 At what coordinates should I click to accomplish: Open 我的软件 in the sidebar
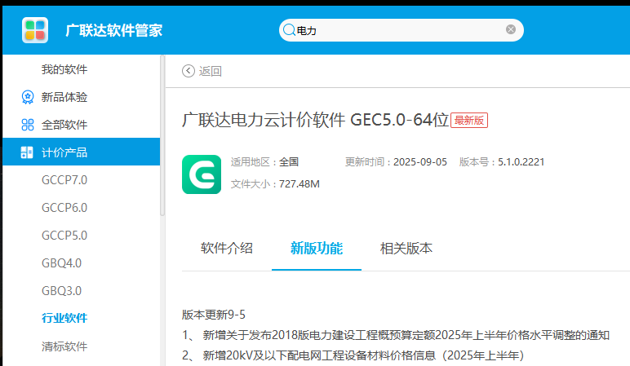coord(64,69)
